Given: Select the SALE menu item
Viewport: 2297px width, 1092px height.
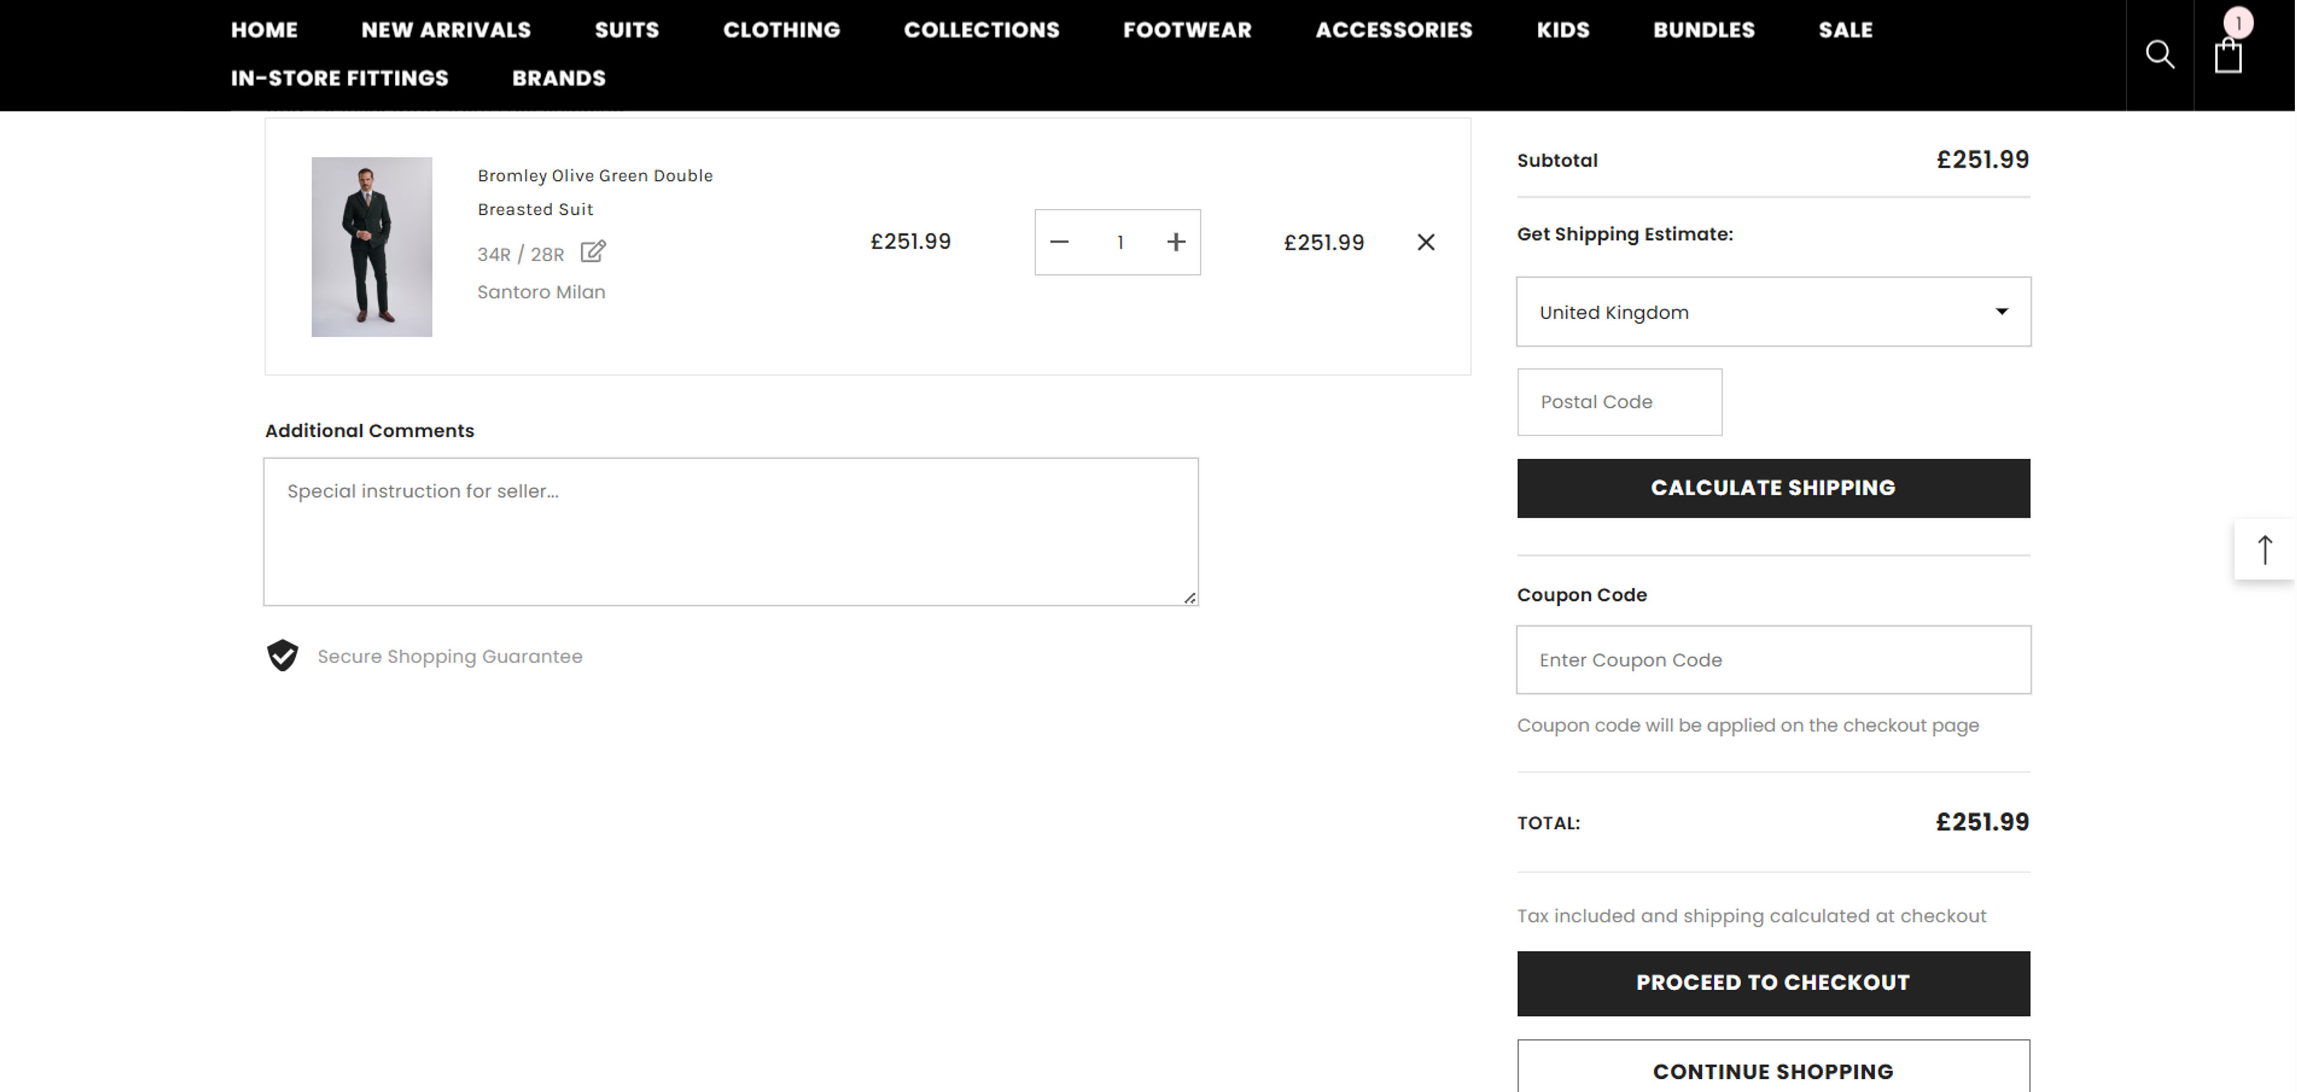Looking at the screenshot, I should [1845, 29].
